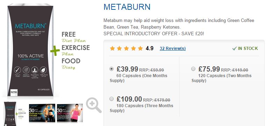Screen dimensions: 266x126
Task: Click the green IN STOCK checkmark icon
Action: tap(235, 49)
